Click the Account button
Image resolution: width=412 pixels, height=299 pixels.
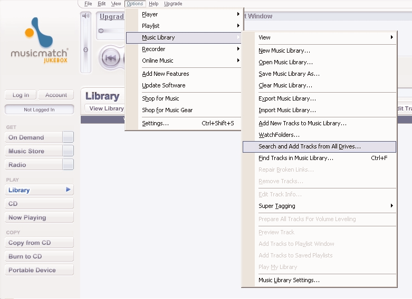click(x=56, y=95)
